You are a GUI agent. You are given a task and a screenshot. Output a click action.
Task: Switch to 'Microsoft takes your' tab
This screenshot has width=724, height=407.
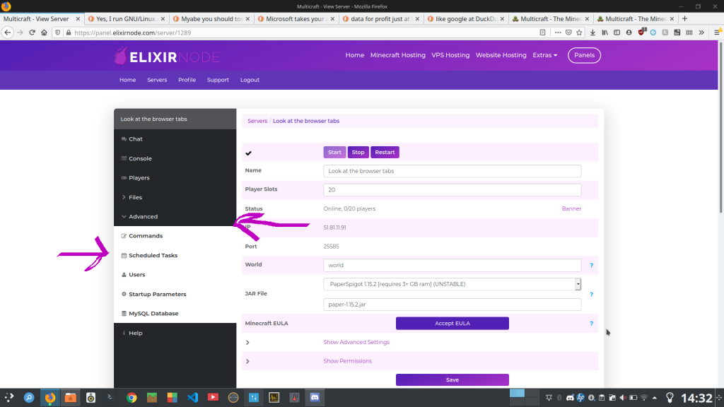[x=295, y=19]
